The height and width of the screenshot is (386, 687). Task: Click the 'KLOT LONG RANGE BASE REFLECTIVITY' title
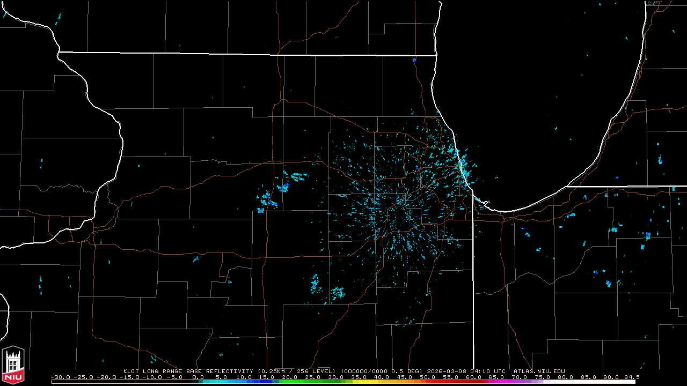pos(188,371)
